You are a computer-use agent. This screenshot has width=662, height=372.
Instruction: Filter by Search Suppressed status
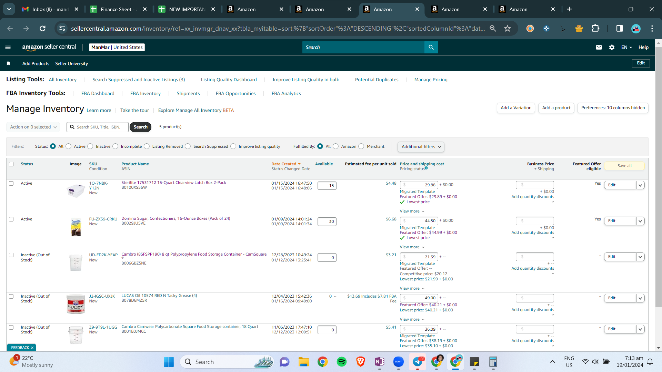coord(188,146)
